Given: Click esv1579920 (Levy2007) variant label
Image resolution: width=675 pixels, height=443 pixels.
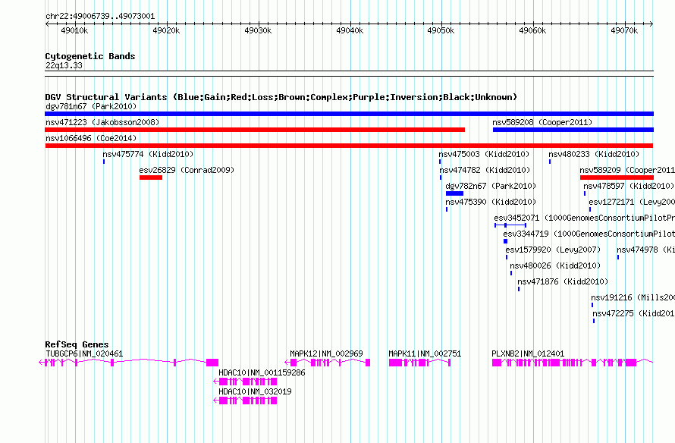Looking at the screenshot, I should coord(553,250).
